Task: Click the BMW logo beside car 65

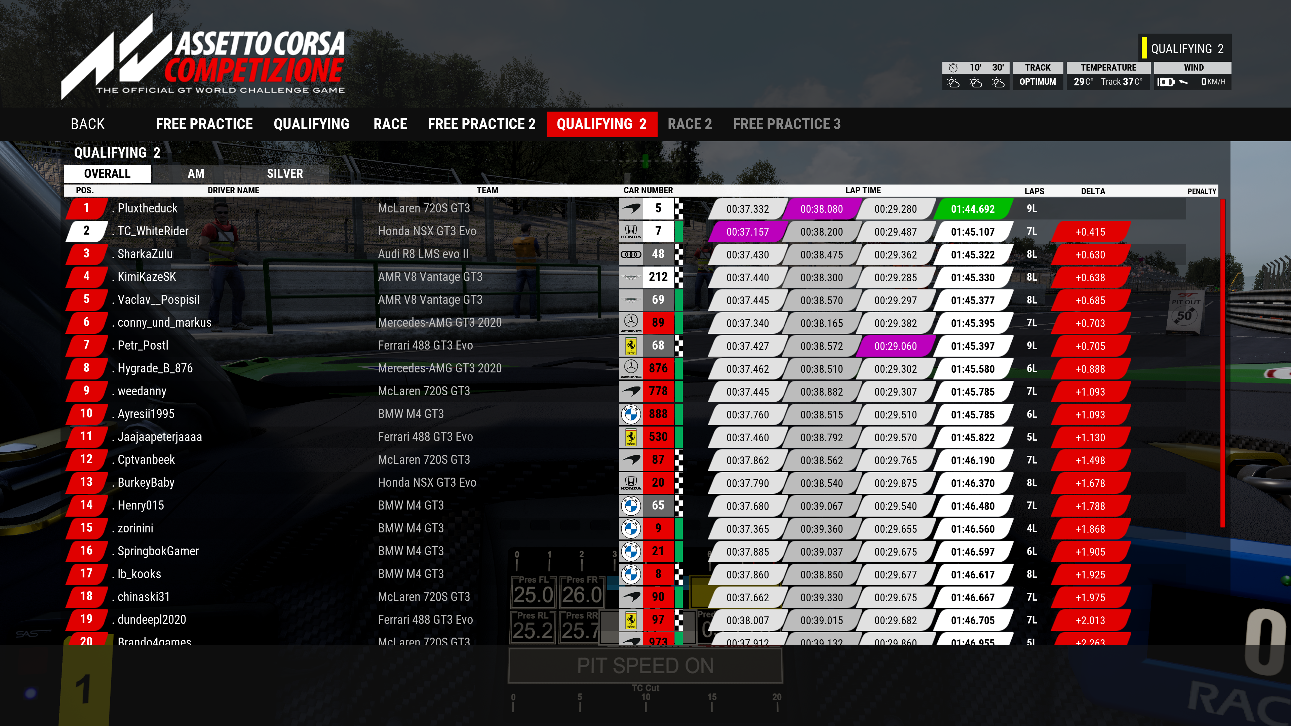Action: coord(631,506)
